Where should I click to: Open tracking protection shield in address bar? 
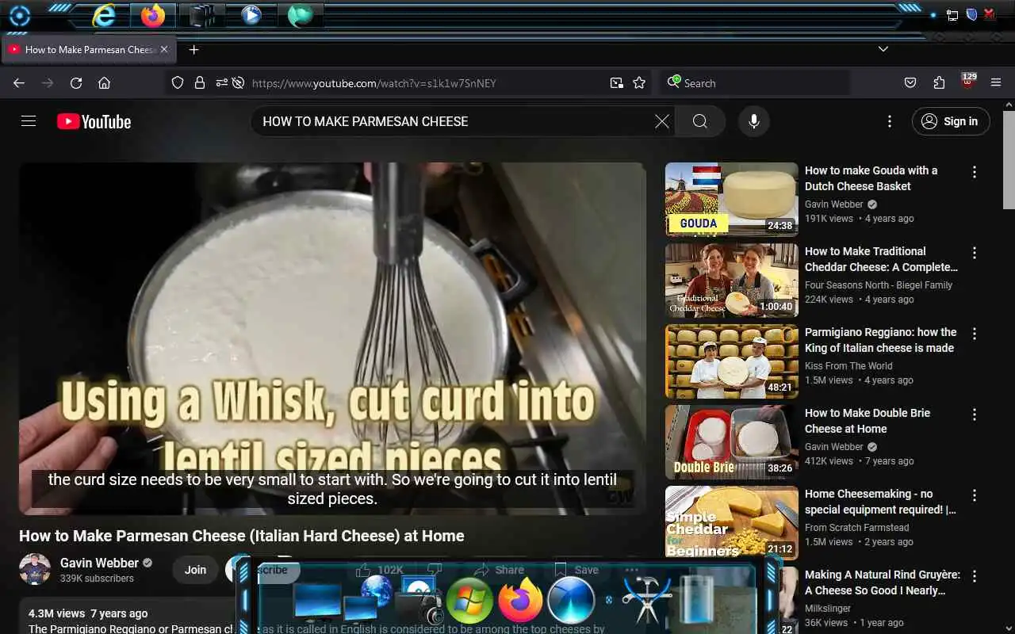(x=178, y=83)
